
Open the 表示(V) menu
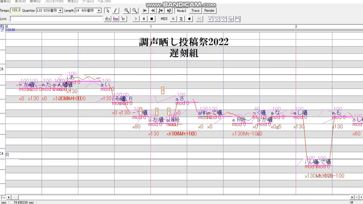pos(20,2)
